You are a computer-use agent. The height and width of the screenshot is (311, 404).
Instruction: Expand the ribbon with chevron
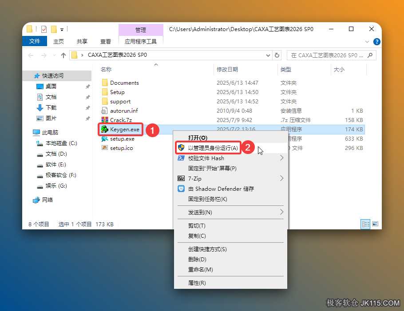pyautogui.click(x=367, y=42)
